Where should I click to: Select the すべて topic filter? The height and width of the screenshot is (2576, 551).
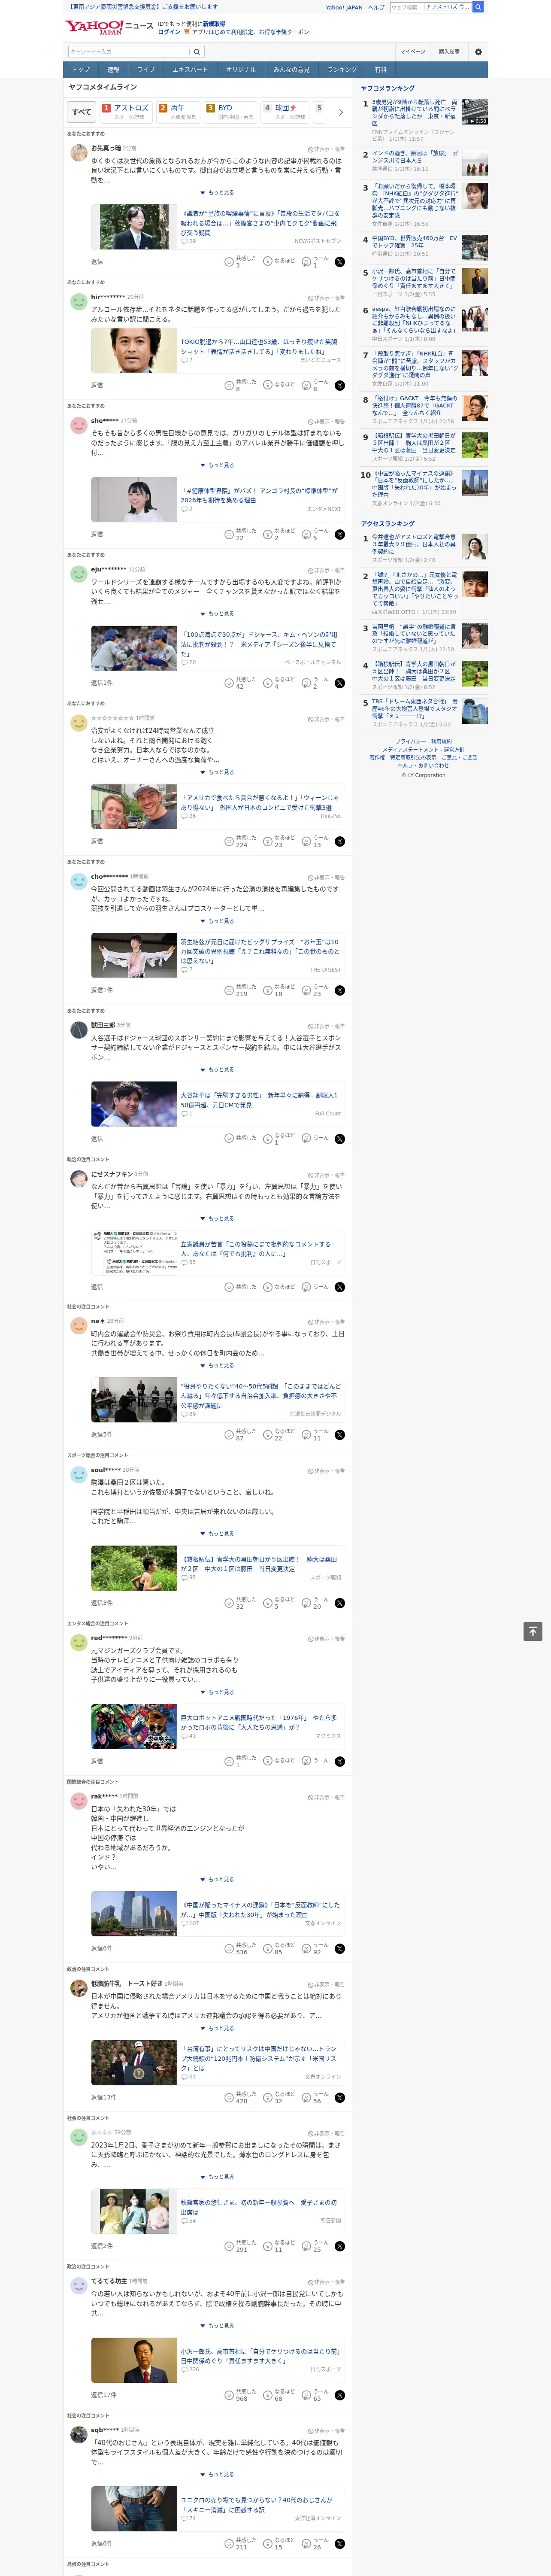(x=82, y=112)
